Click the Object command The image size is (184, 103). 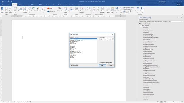click(x=126, y=12)
